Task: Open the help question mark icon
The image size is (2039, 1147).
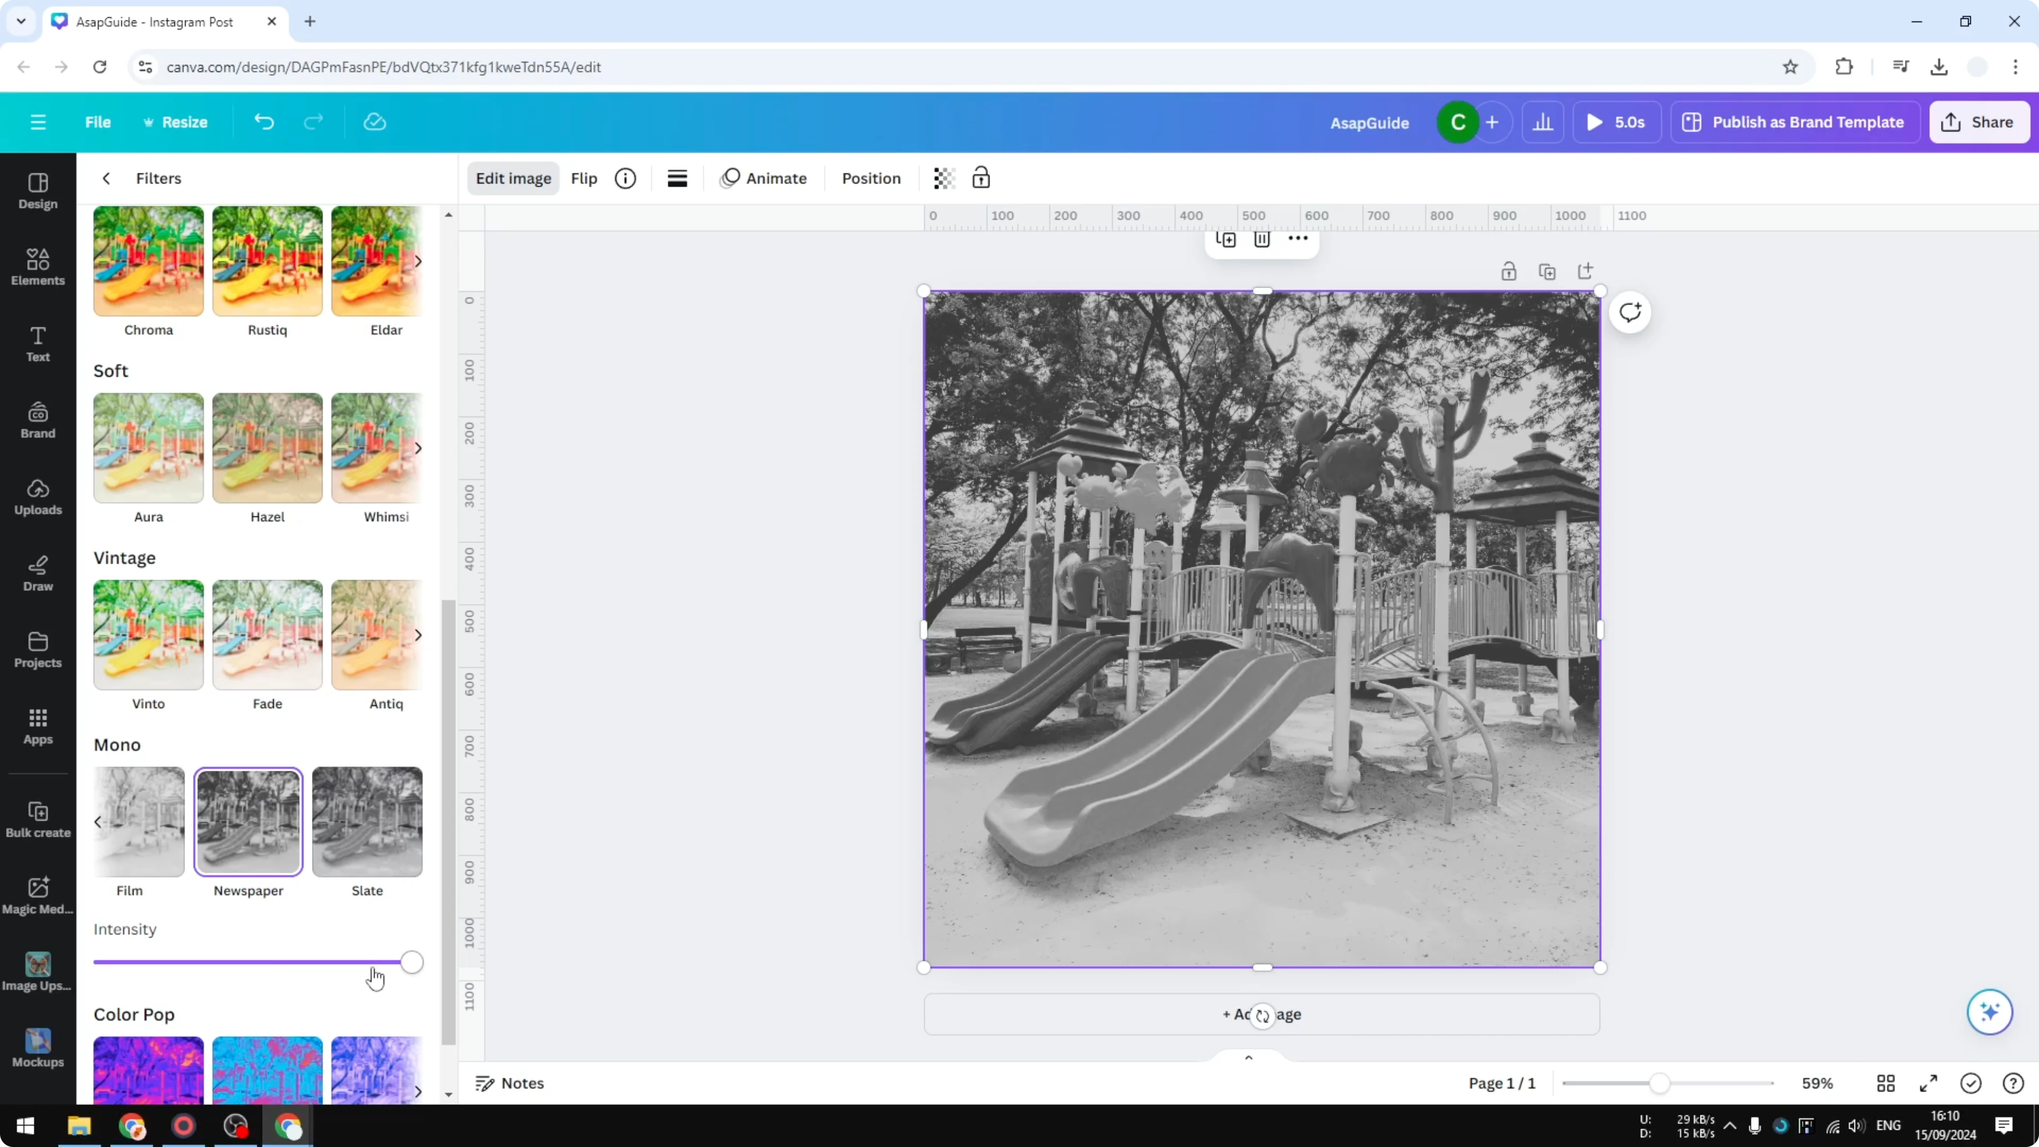Action: (2013, 1083)
